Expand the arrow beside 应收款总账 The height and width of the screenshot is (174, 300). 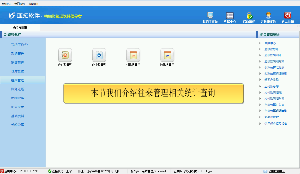coord(260,49)
